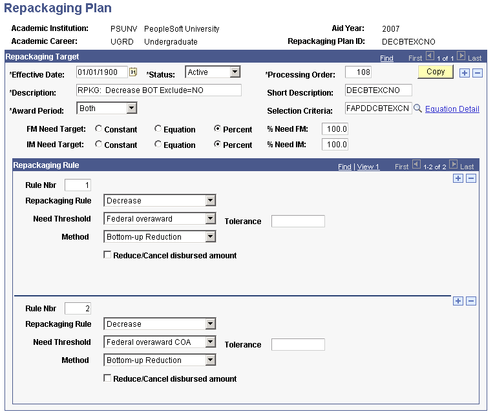Select Constant for IM Need Target
The width and height of the screenshot is (495, 414).
tap(98, 144)
